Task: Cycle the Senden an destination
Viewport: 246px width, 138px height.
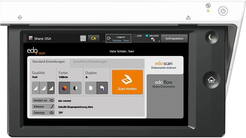Action: pos(43,100)
